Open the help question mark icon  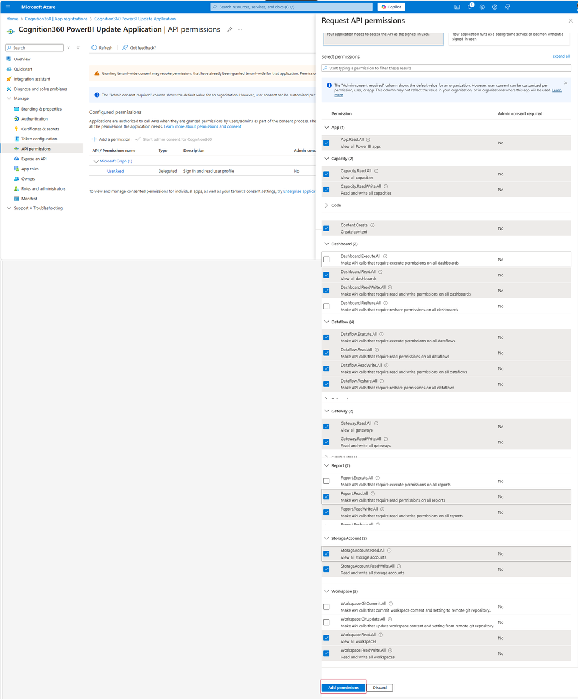tap(494, 7)
